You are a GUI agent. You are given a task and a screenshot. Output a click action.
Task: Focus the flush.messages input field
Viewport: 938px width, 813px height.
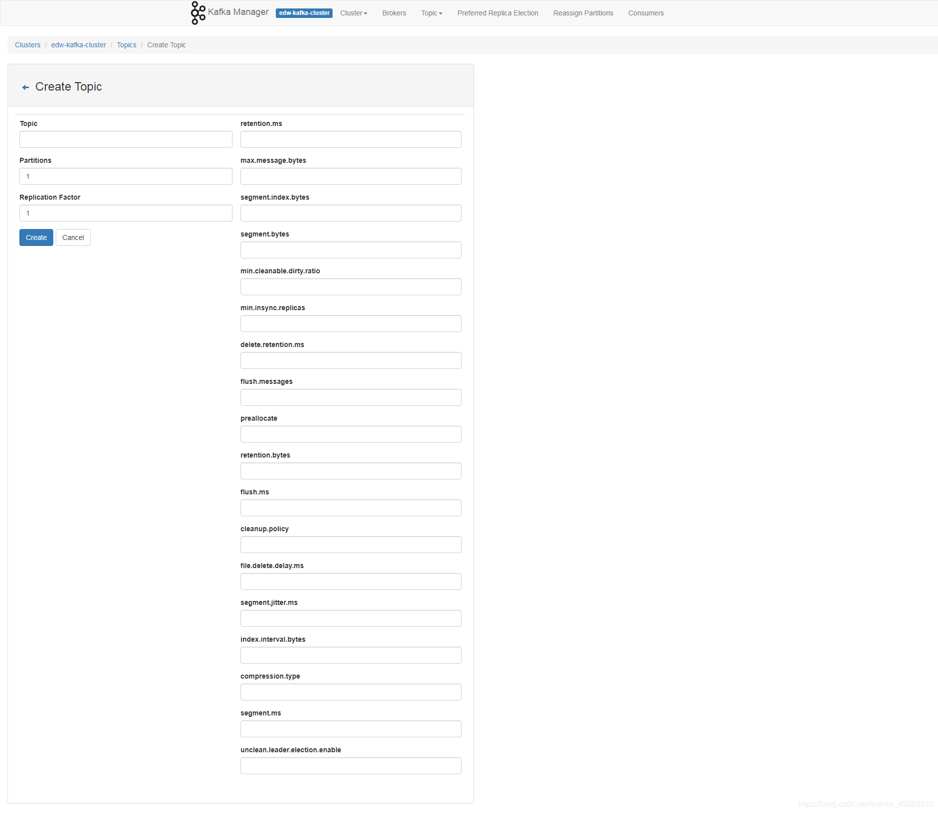point(351,397)
